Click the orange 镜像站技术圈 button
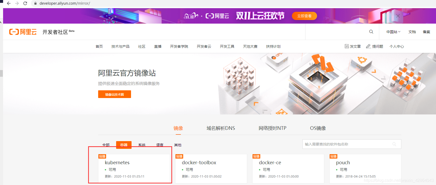 click(x=115, y=94)
